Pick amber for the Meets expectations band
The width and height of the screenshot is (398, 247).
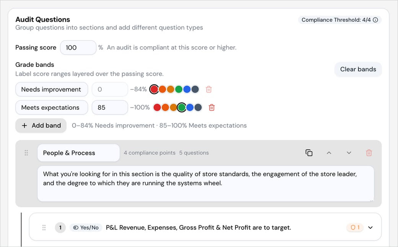[x=173, y=107]
